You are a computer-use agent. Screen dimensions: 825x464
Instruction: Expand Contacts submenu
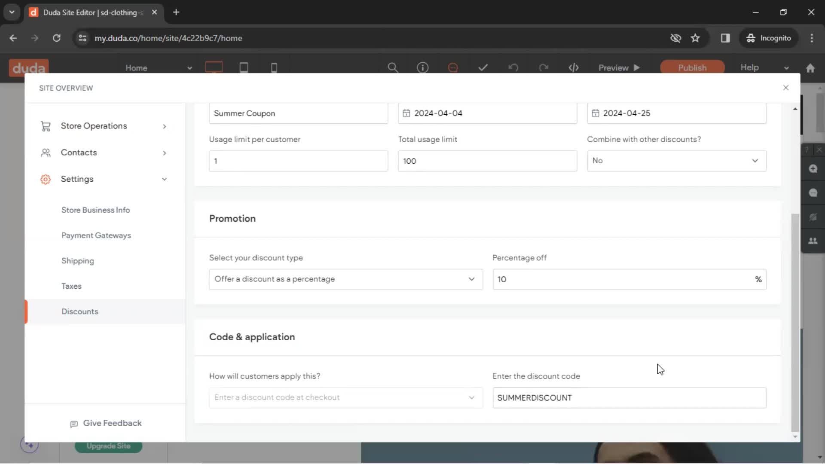[x=164, y=153]
